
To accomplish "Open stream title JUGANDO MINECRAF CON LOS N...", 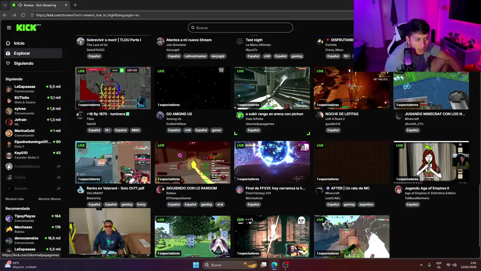I will (435, 114).
